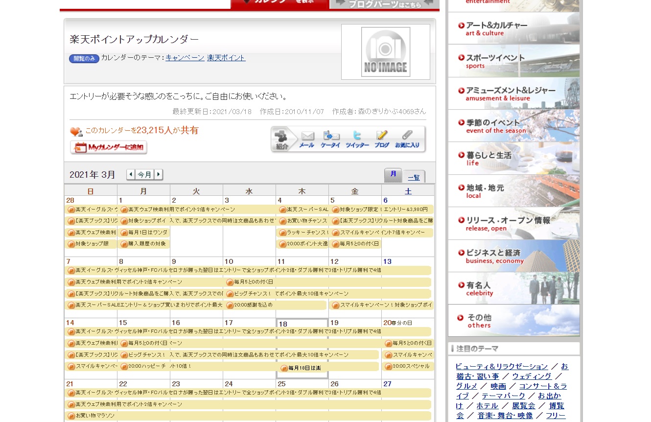Open March 10 event ビッグチャンス！
The width and height of the screenshot is (651, 422).
coord(248,294)
